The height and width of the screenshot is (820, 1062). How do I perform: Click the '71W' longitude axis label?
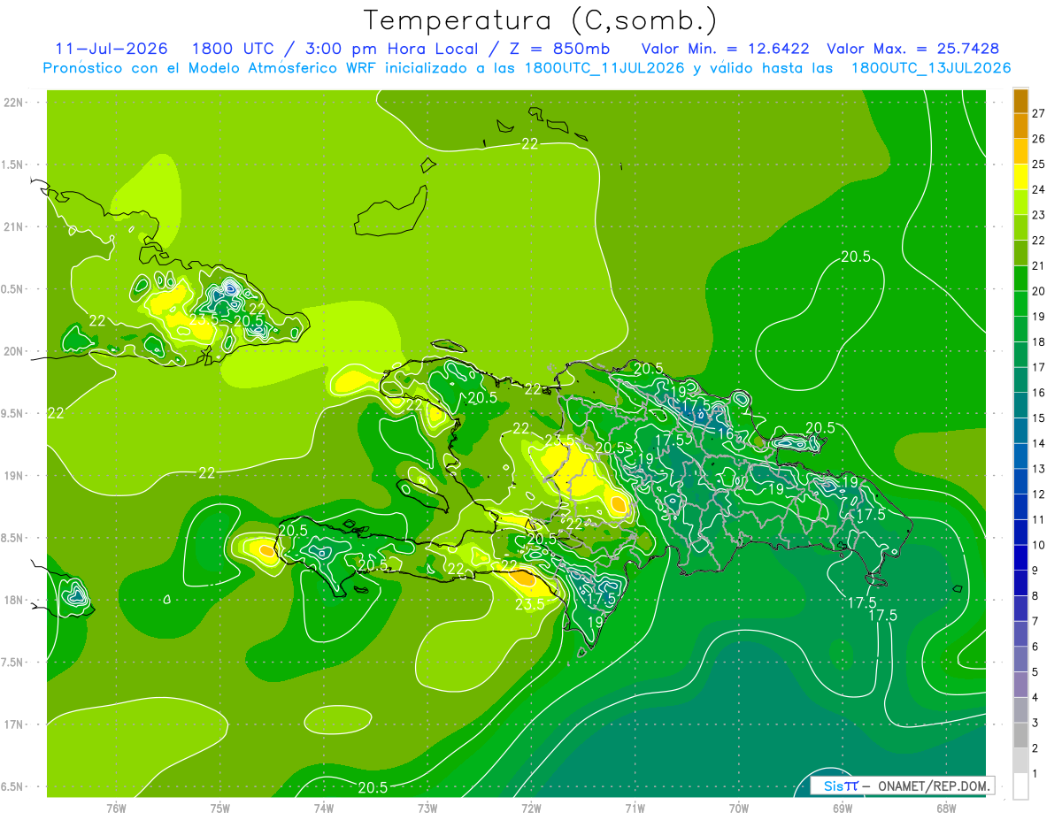635,808
